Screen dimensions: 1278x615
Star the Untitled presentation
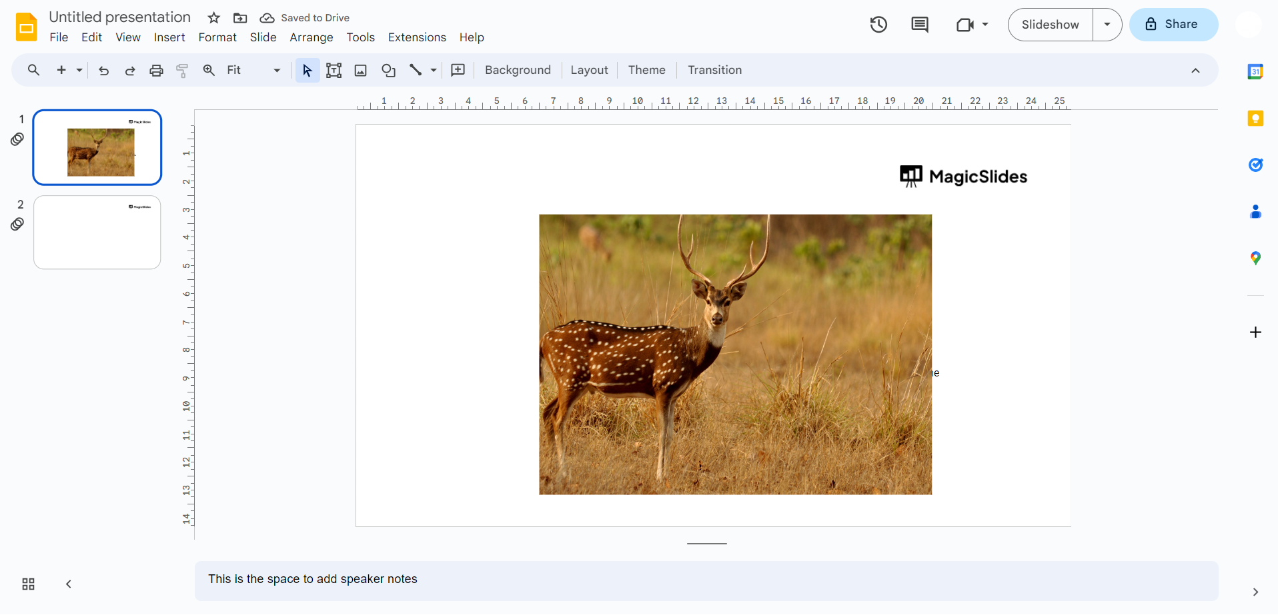click(x=213, y=18)
